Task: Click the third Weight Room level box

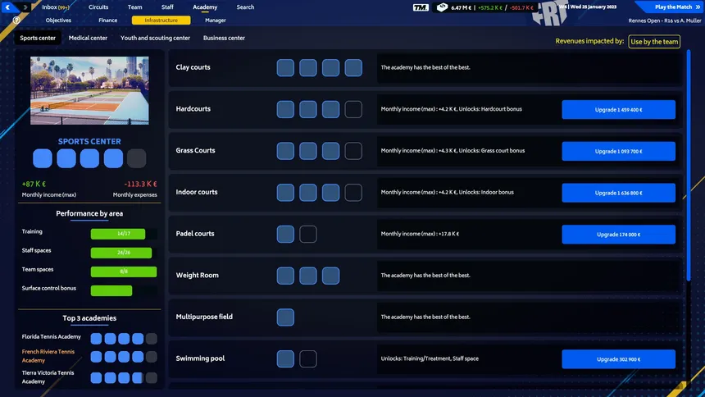Action: click(x=331, y=276)
